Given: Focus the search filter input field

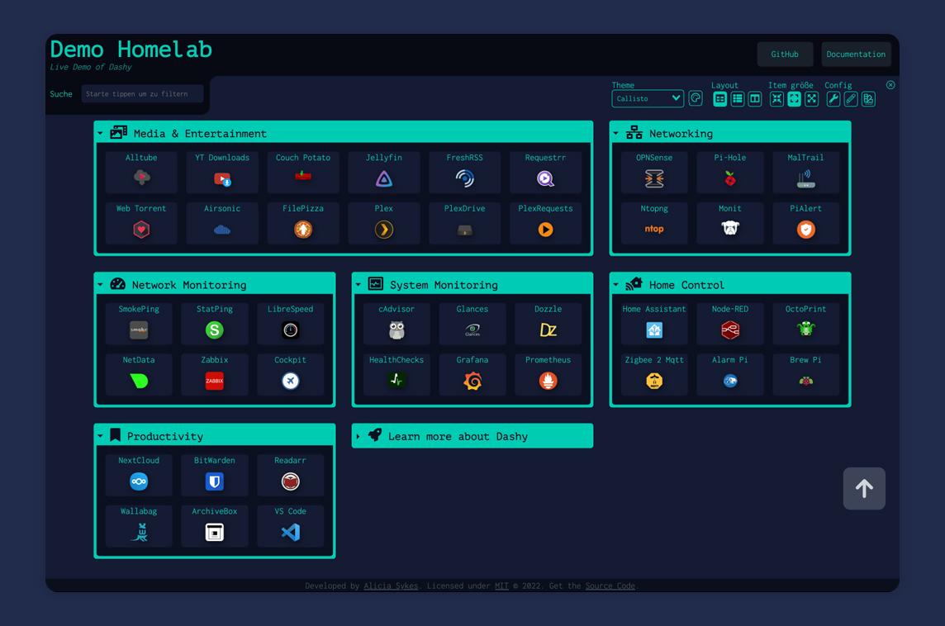Looking at the screenshot, I should pyautogui.click(x=142, y=94).
